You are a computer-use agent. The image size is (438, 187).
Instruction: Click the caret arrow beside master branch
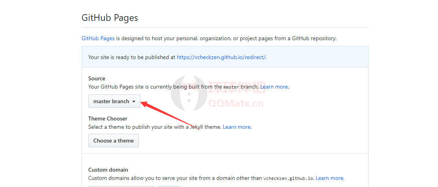pyautogui.click(x=134, y=102)
